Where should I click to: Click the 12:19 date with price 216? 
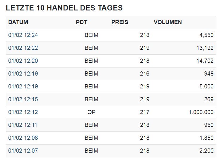coord(23,74)
